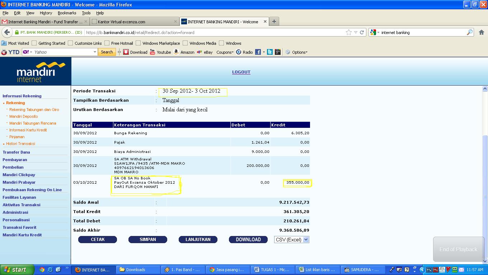Open Mandiri Deposito sidebar link

24,116
